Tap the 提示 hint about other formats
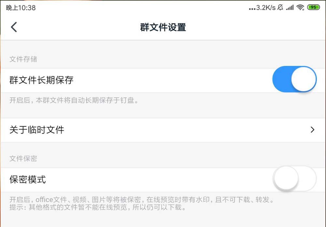 [98, 207]
